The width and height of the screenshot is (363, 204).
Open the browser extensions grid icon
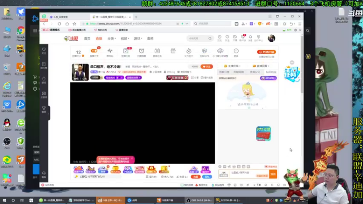tap(276, 24)
